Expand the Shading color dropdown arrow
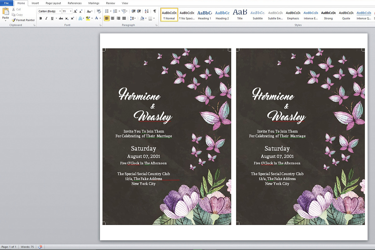Viewport: 375px width, 250px height. (x=146, y=18)
